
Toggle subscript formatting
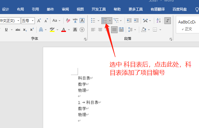coord(25,30)
